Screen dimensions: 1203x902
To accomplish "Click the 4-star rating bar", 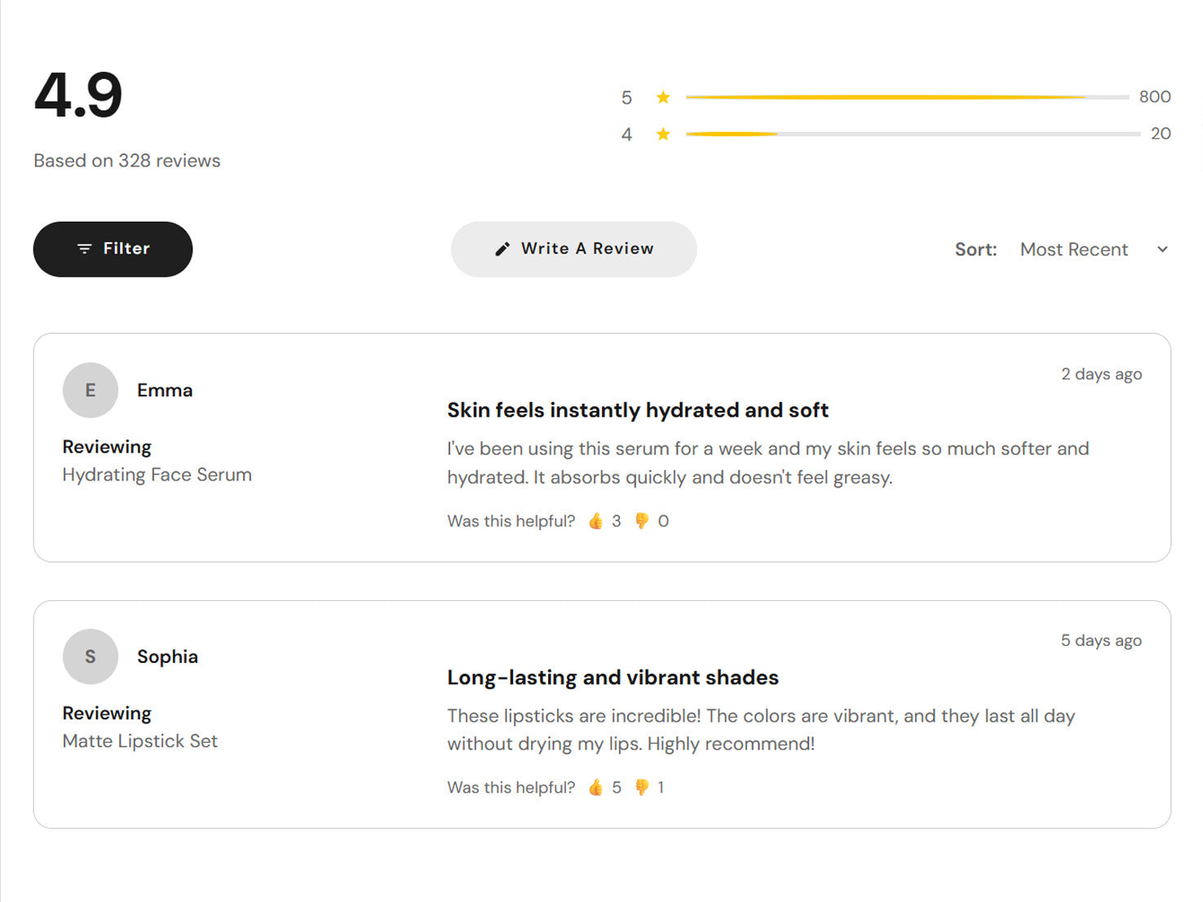I will click(912, 134).
